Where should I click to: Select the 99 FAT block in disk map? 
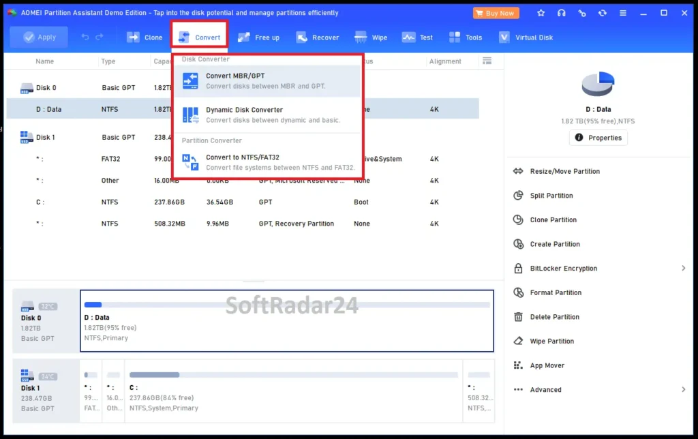[x=91, y=391]
